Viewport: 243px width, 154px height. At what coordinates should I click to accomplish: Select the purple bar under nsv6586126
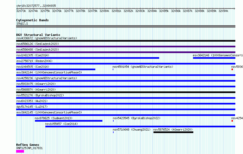click(126, 47)
